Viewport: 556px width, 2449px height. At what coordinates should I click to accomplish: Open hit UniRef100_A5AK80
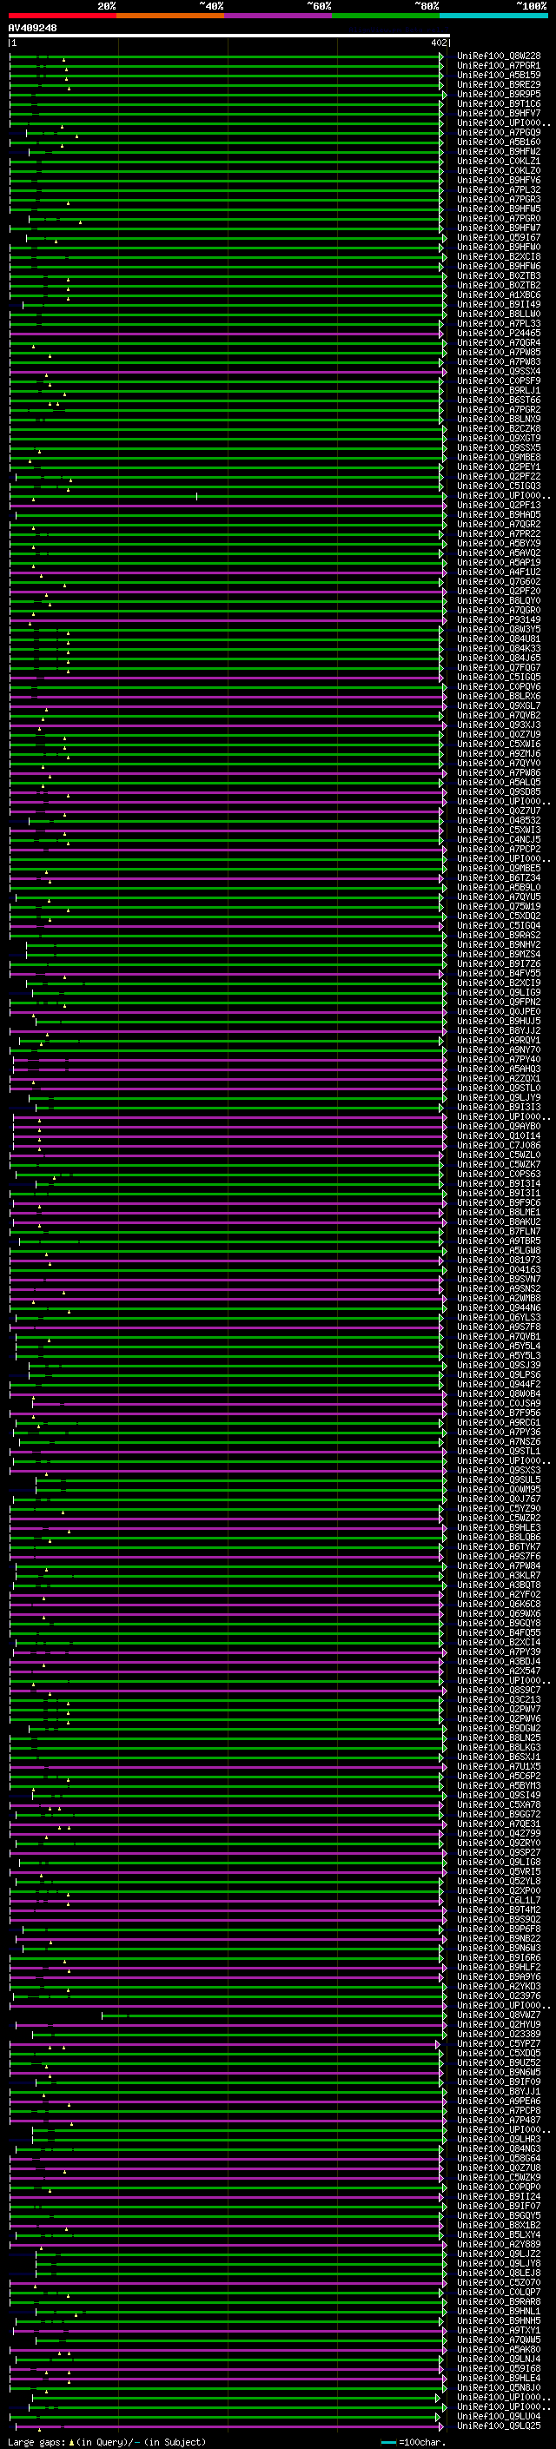pos(499,2349)
